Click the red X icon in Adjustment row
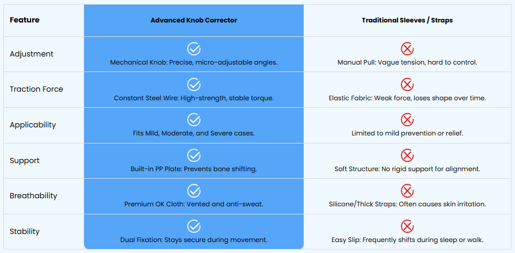The height and width of the screenshot is (253, 515). [407, 50]
